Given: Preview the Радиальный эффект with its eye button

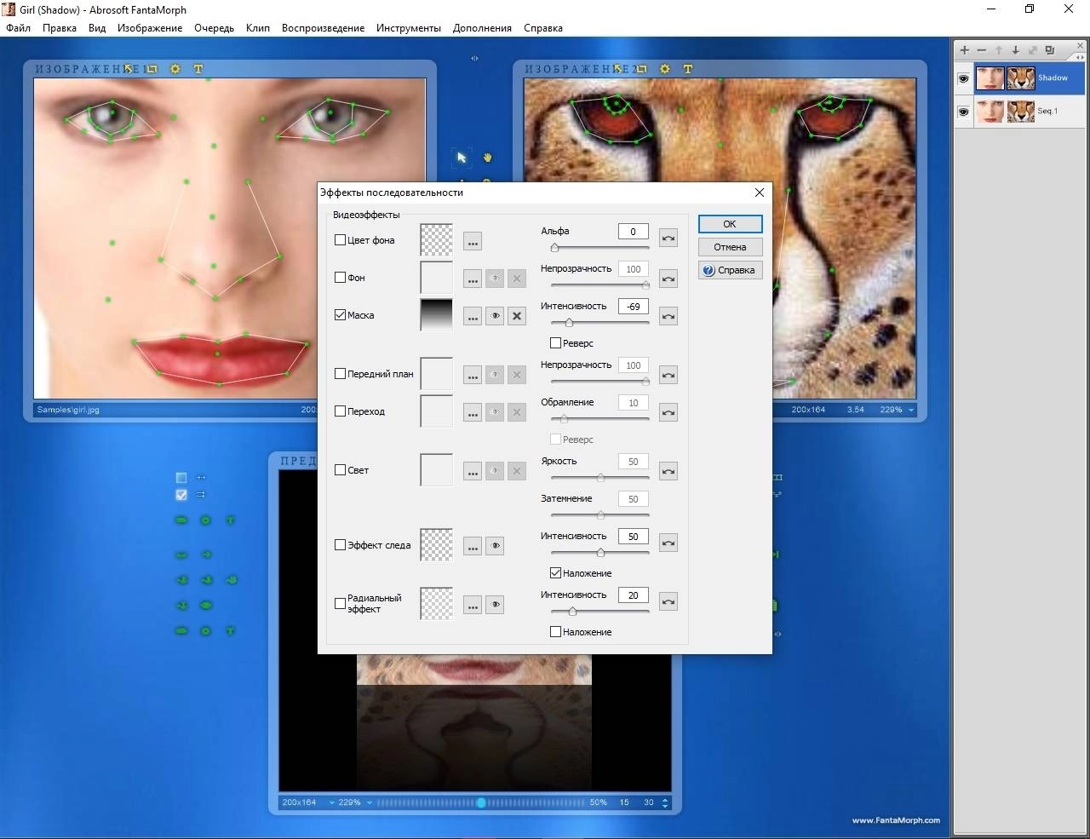Looking at the screenshot, I should point(495,605).
